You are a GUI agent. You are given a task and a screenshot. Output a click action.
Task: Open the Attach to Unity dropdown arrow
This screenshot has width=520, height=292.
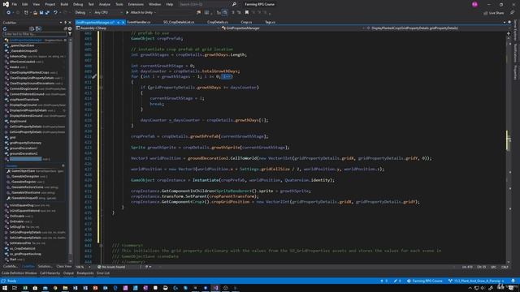(155, 13)
